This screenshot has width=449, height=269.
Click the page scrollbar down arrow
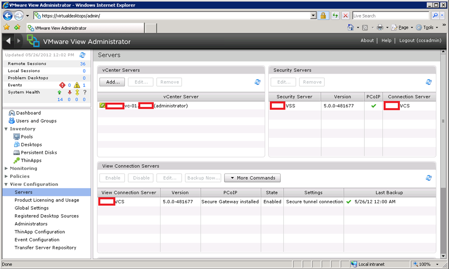click(443, 256)
